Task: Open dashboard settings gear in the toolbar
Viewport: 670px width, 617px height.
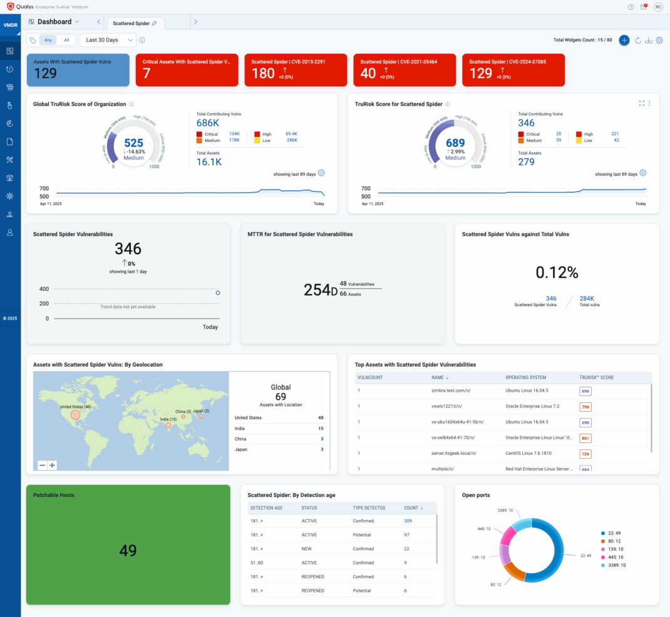Action: [x=659, y=40]
